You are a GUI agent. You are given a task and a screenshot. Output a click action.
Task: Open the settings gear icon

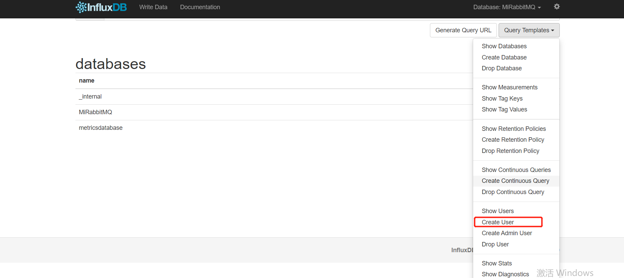pos(557,6)
